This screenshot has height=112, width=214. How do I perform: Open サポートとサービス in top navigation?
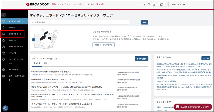[81, 4]
